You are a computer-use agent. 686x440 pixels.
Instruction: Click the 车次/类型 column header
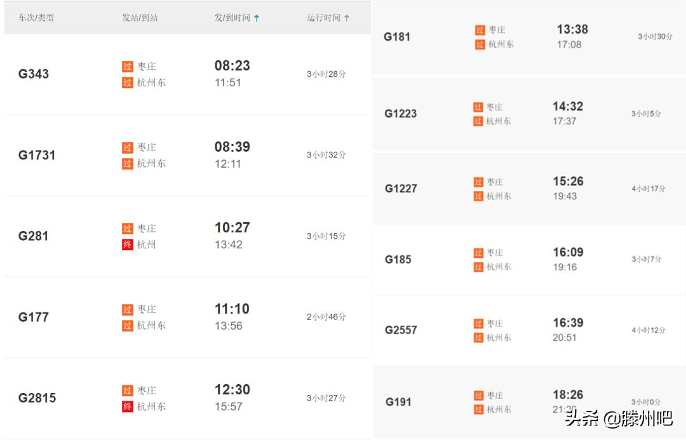[x=36, y=18]
